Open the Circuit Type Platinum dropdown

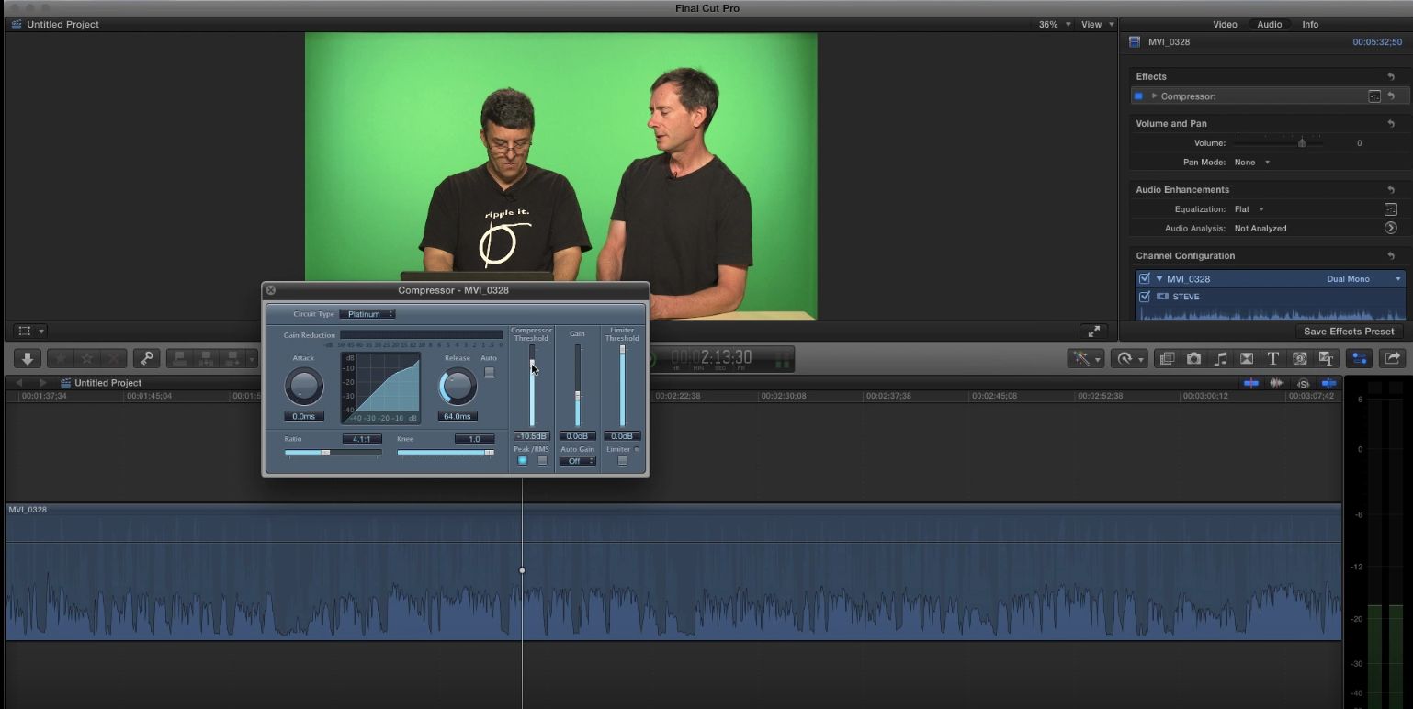pos(367,314)
